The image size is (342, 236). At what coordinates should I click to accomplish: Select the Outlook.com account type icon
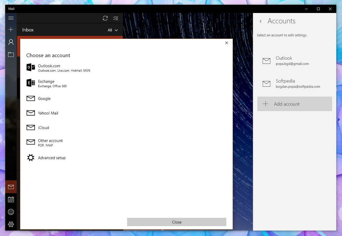[x=30, y=68]
